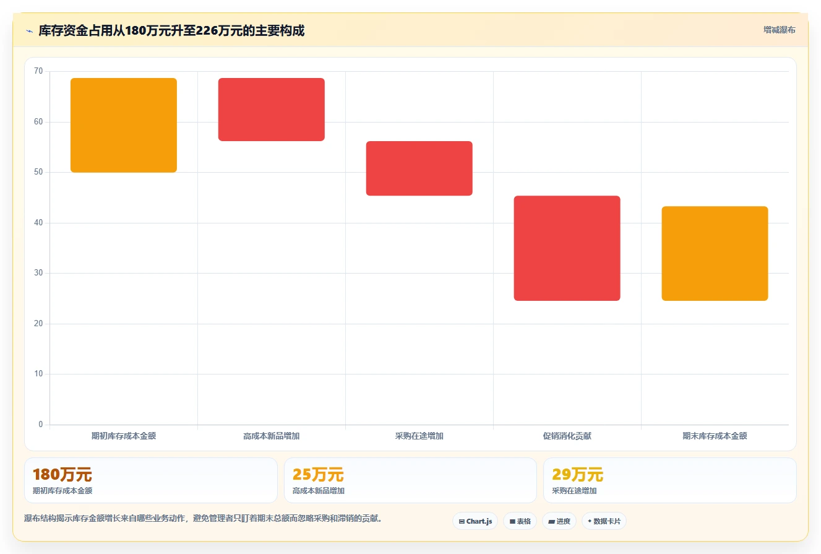Screen dimensions: 821x554
Task: Click the x-axis label 期初库存成本金额
Action: (x=124, y=436)
